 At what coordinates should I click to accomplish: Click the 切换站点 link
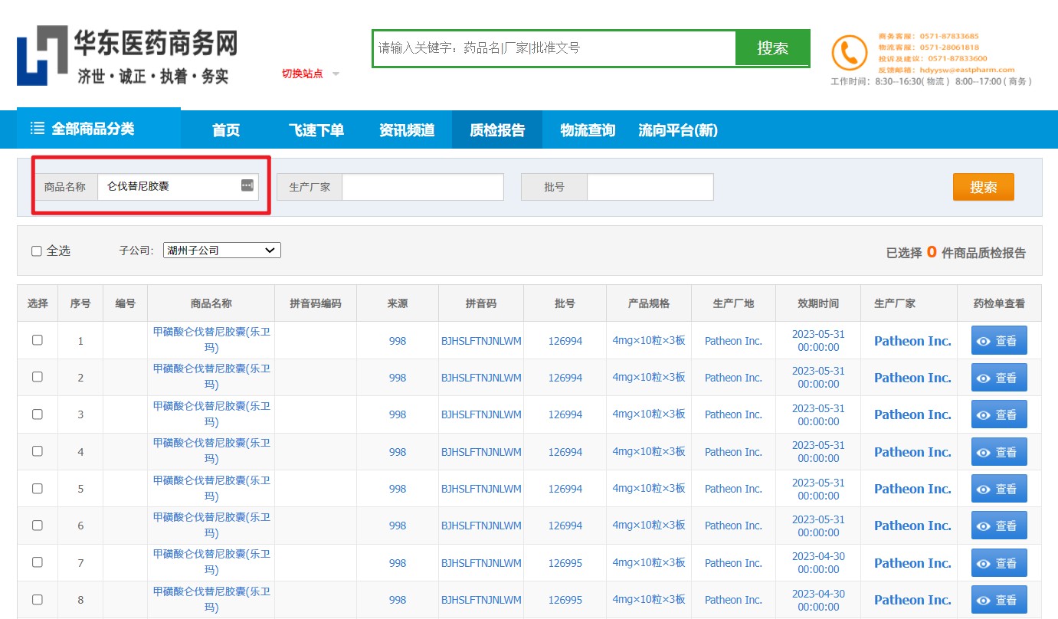[x=302, y=74]
